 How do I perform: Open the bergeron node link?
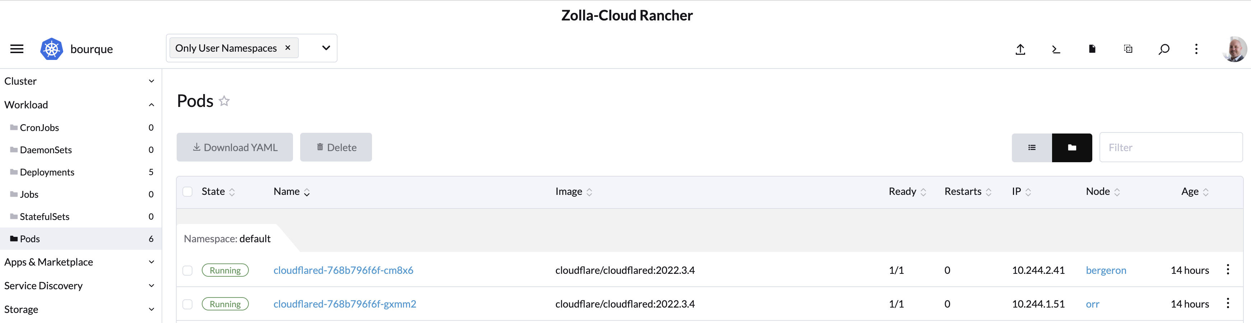pos(1106,270)
